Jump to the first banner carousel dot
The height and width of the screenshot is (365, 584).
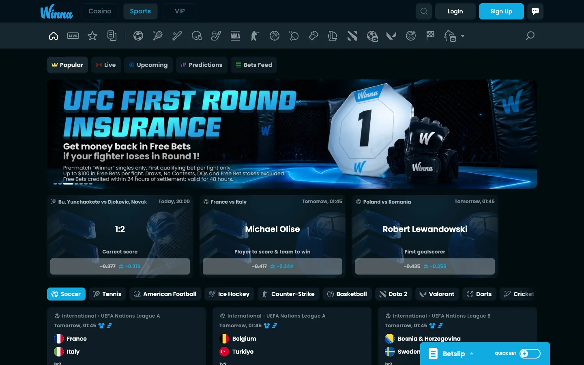point(55,184)
